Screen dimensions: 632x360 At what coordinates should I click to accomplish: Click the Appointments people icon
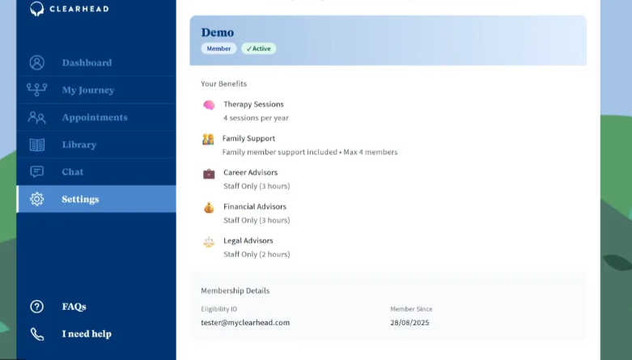coord(36,117)
